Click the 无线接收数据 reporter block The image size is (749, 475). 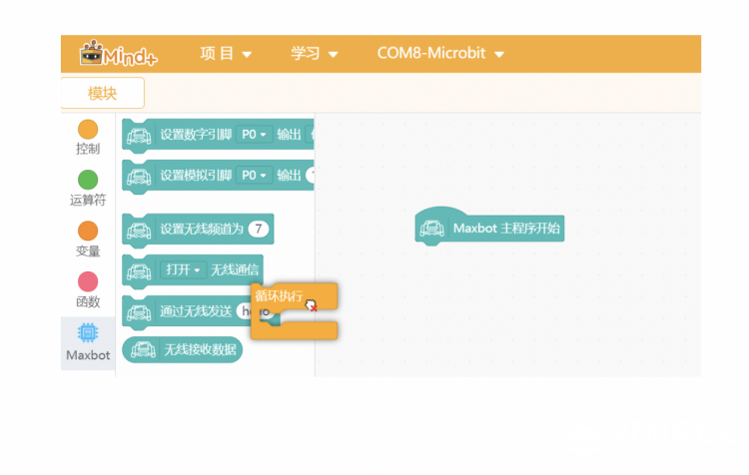coord(183,350)
